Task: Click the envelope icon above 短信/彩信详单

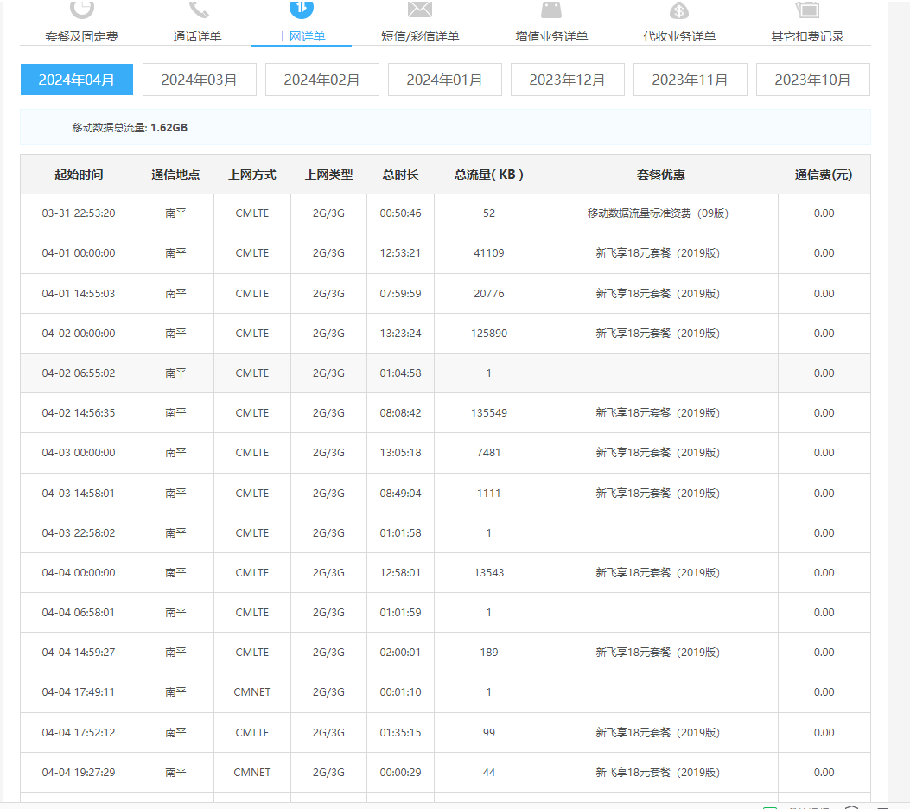Action: point(420,9)
